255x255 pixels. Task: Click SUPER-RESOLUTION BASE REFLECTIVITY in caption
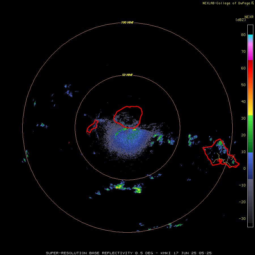point(89,253)
